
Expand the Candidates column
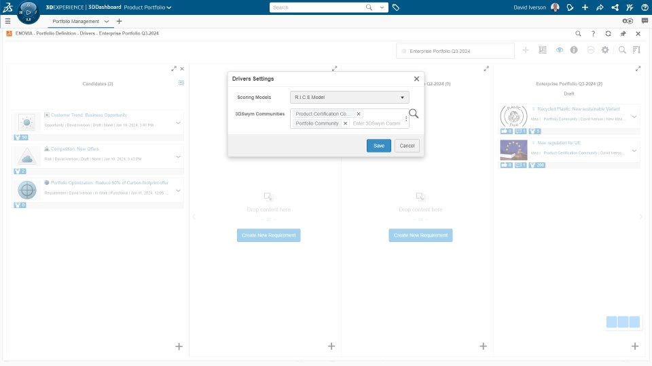(x=174, y=69)
